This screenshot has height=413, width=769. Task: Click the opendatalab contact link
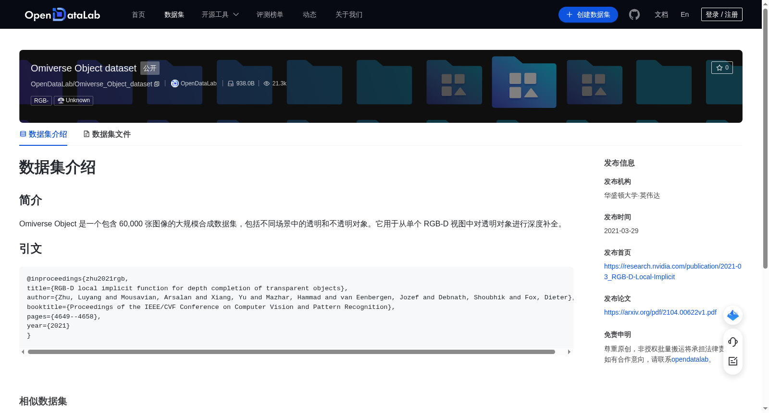tap(690, 359)
